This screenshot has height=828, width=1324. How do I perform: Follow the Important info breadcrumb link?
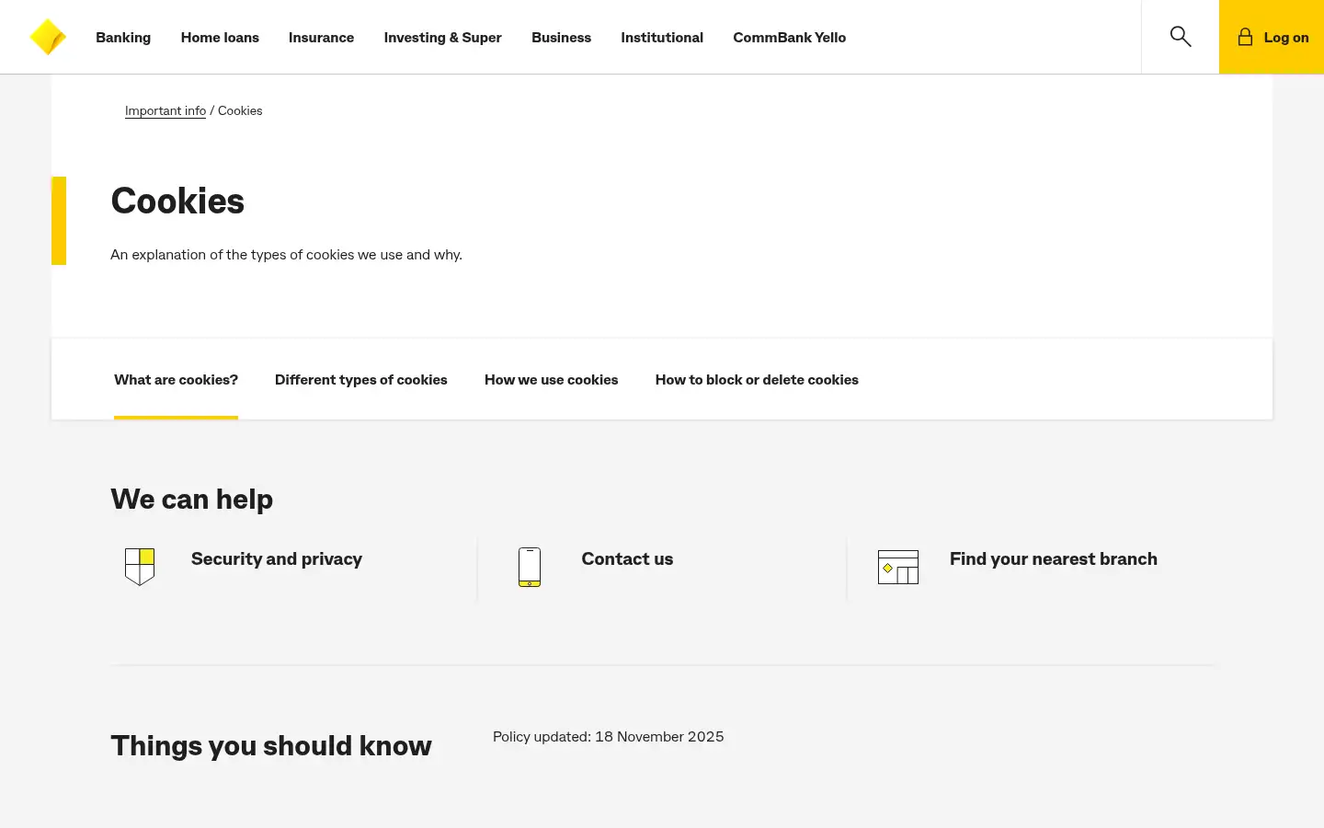(x=165, y=110)
